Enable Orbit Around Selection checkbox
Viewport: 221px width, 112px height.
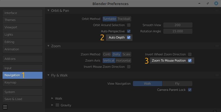pos(129,25)
